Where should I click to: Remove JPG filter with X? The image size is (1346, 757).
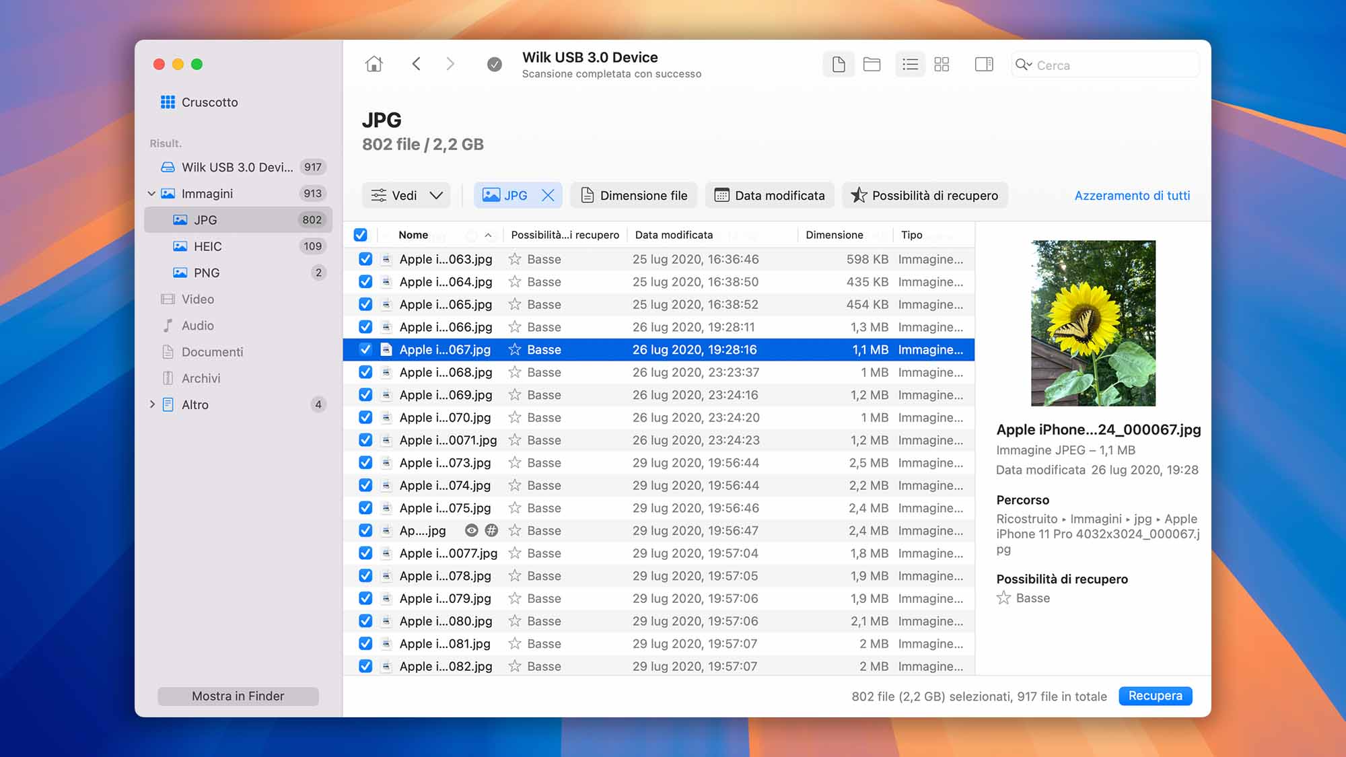(x=548, y=196)
